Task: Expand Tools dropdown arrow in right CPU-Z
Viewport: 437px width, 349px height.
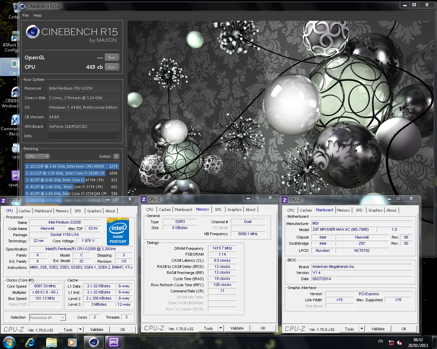Action: coord(362,329)
